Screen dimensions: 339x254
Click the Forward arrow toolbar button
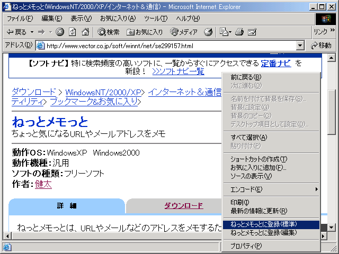pos(41,32)
